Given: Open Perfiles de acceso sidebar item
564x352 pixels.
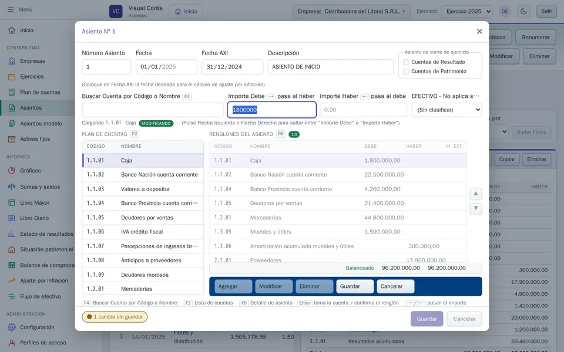Looking at the screenshot, I should [x=38, y=343].
